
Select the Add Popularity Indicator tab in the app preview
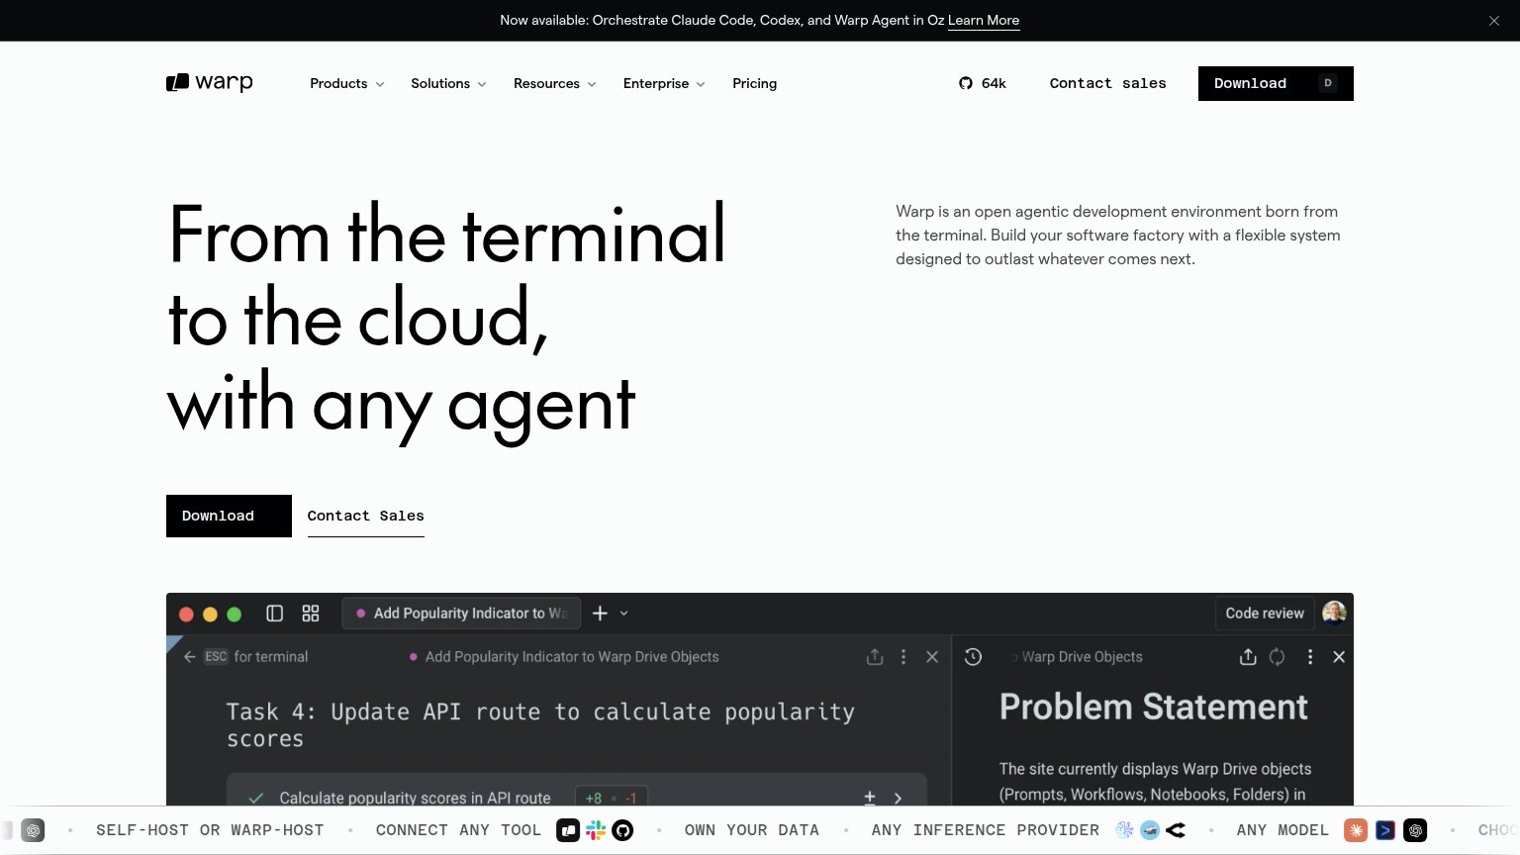[x=462, y=614]
